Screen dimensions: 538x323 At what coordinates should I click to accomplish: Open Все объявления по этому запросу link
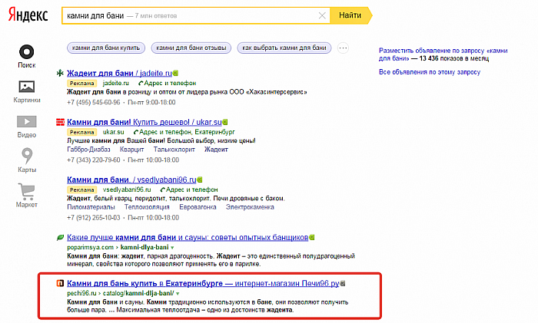pos(430,72)
